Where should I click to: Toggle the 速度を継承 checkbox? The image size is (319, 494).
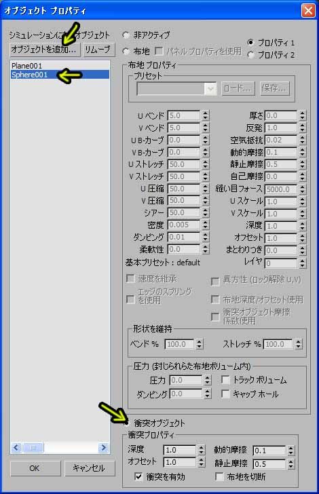click(x=130, y=278)
